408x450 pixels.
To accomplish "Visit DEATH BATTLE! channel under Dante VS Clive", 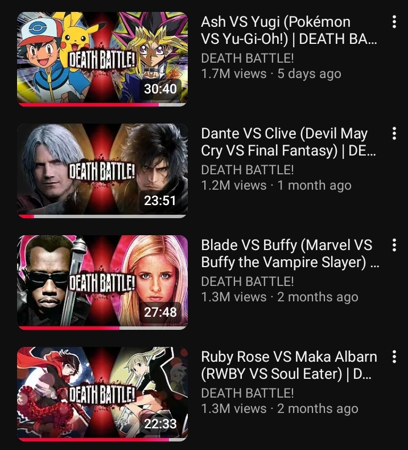I will pyautogui.click(x=248, y=170).
